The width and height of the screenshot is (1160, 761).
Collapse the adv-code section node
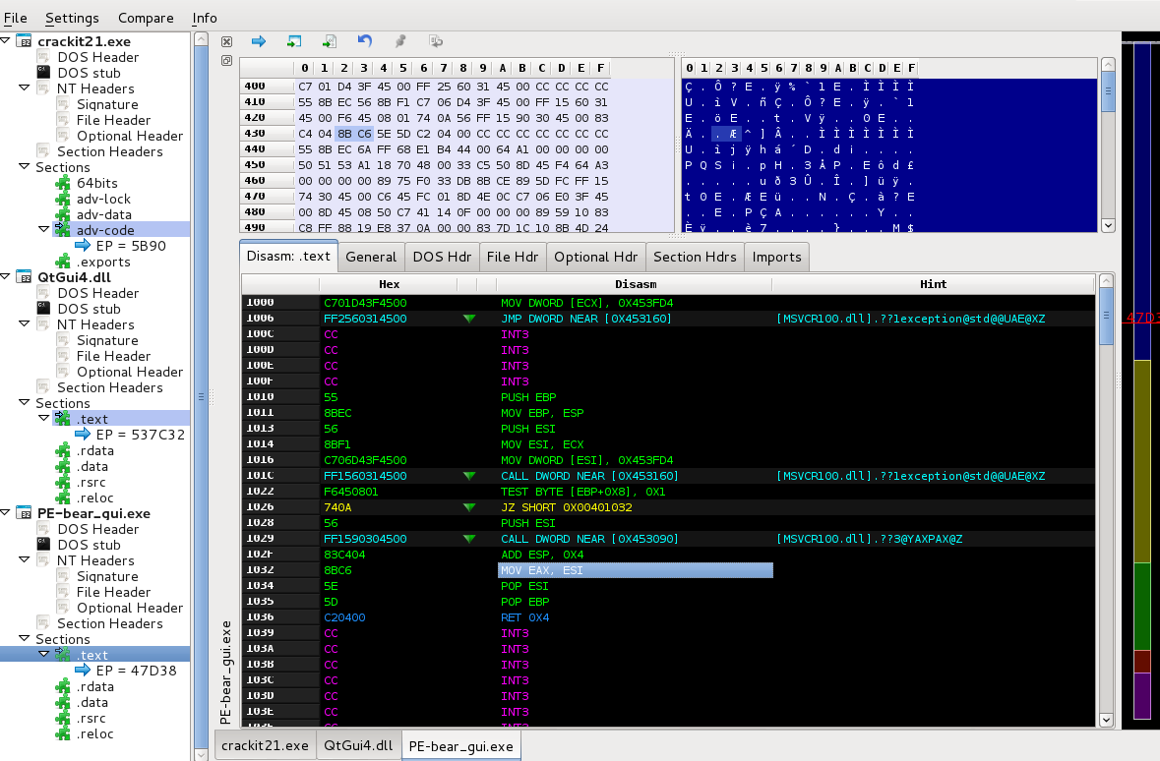(x=43, y=229)
